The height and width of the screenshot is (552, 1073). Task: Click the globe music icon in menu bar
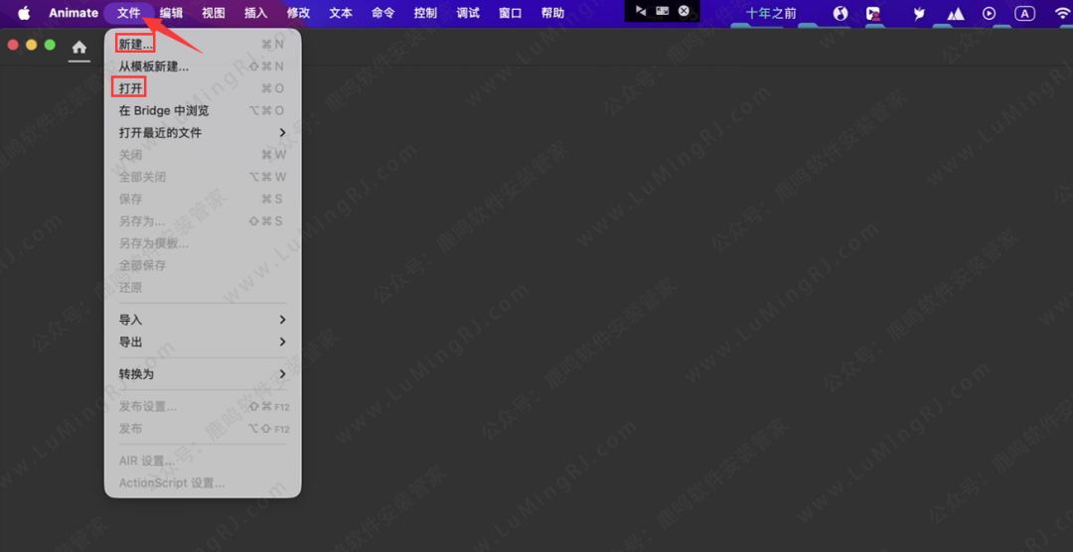pos(841,13)
